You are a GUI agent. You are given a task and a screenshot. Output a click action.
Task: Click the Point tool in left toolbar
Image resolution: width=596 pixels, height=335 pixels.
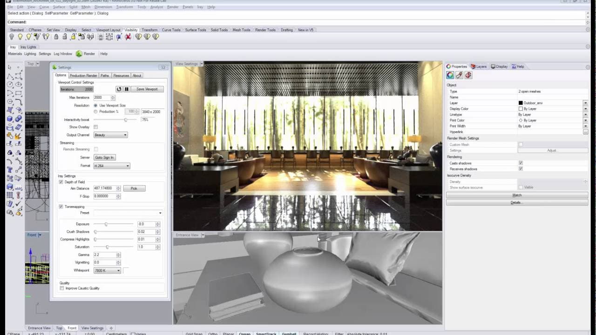pos(19,67)
